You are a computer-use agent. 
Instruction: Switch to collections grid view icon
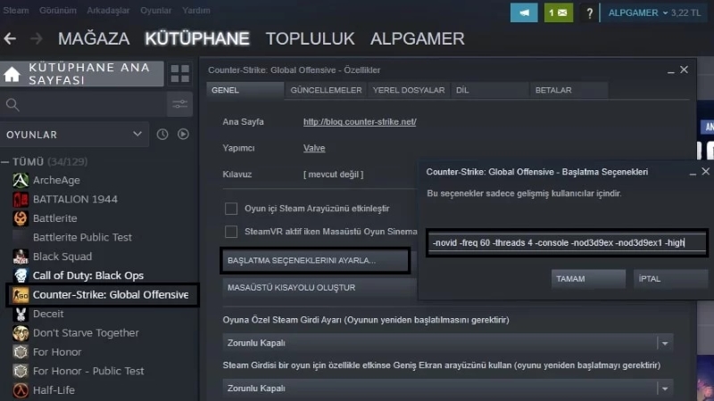pos(180,74)
